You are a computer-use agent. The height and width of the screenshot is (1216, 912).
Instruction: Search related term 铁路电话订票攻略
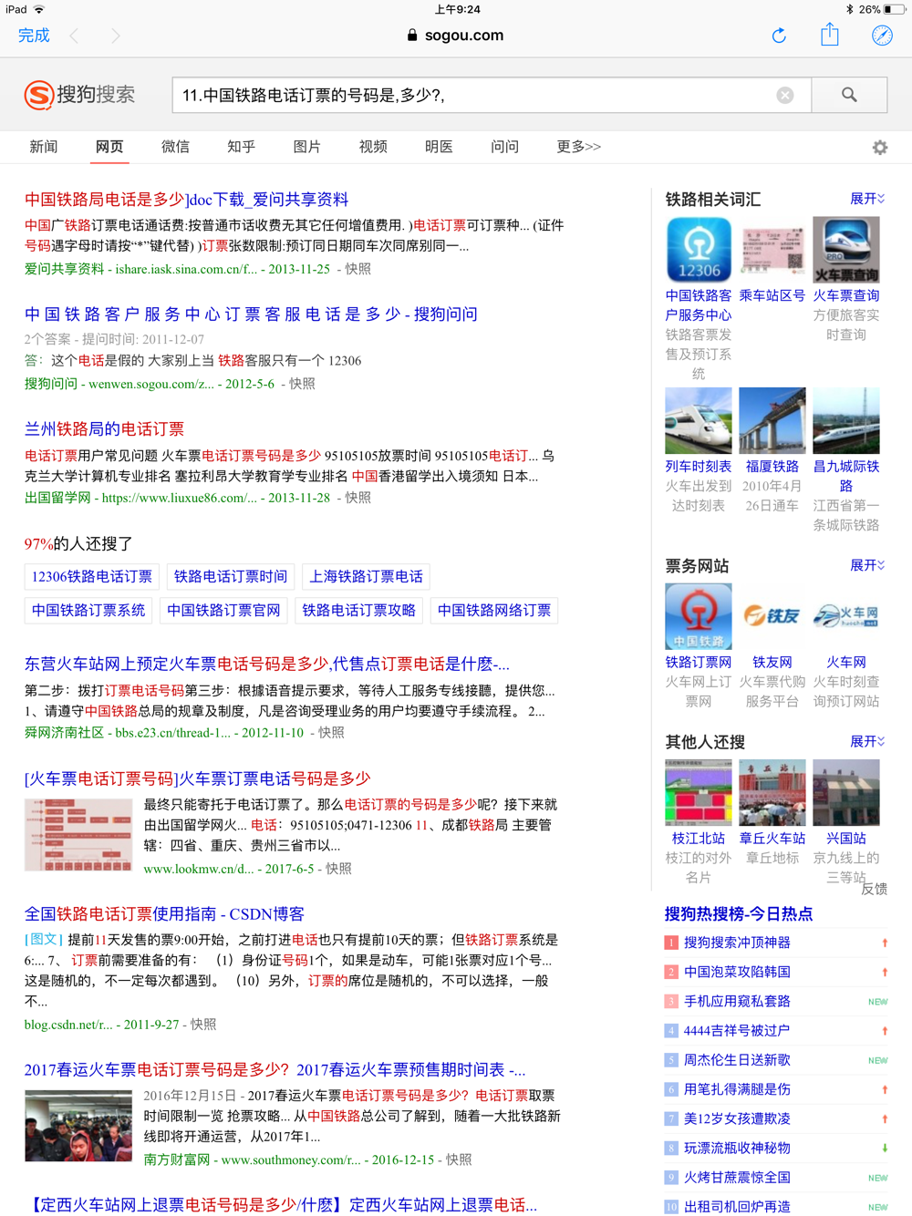pos(358,611)
